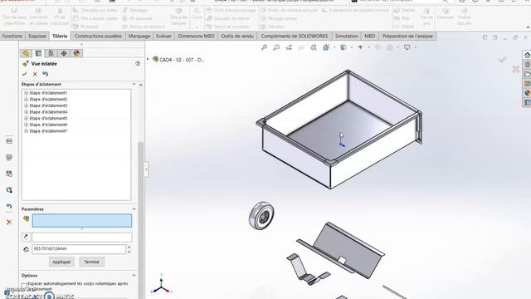The height and width of the screenshot is (299, 531).
Task: Confirm Vue éclatée with green checkmark
Action: [x=24, y=74]
